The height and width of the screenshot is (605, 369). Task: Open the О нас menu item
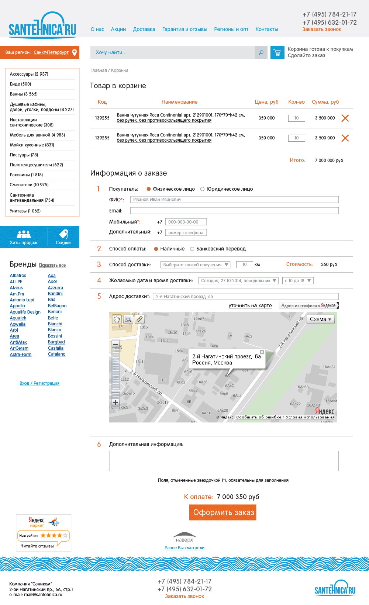click(x=97, y=29)
